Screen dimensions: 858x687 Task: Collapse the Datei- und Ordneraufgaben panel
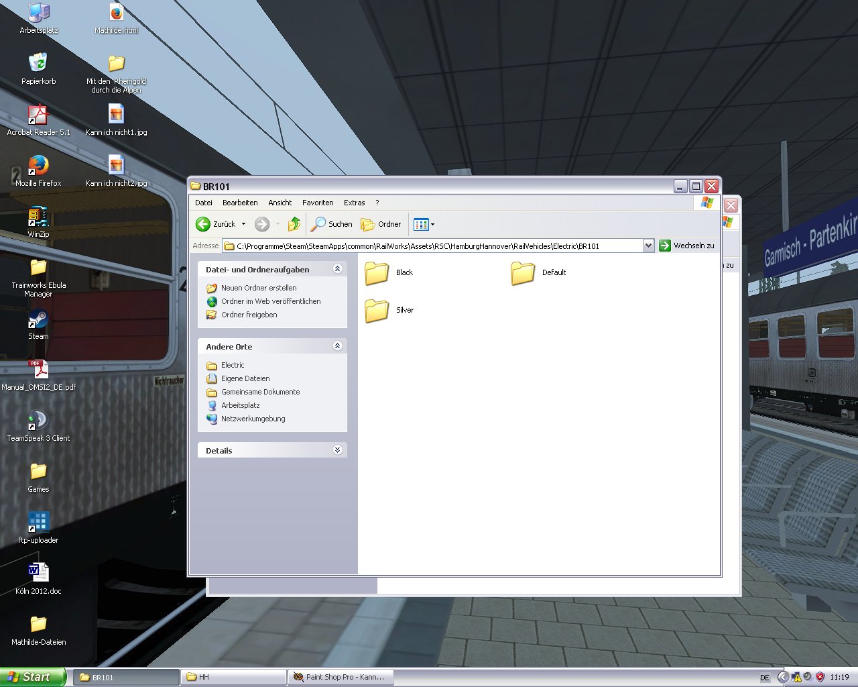(x=337, y=269)
